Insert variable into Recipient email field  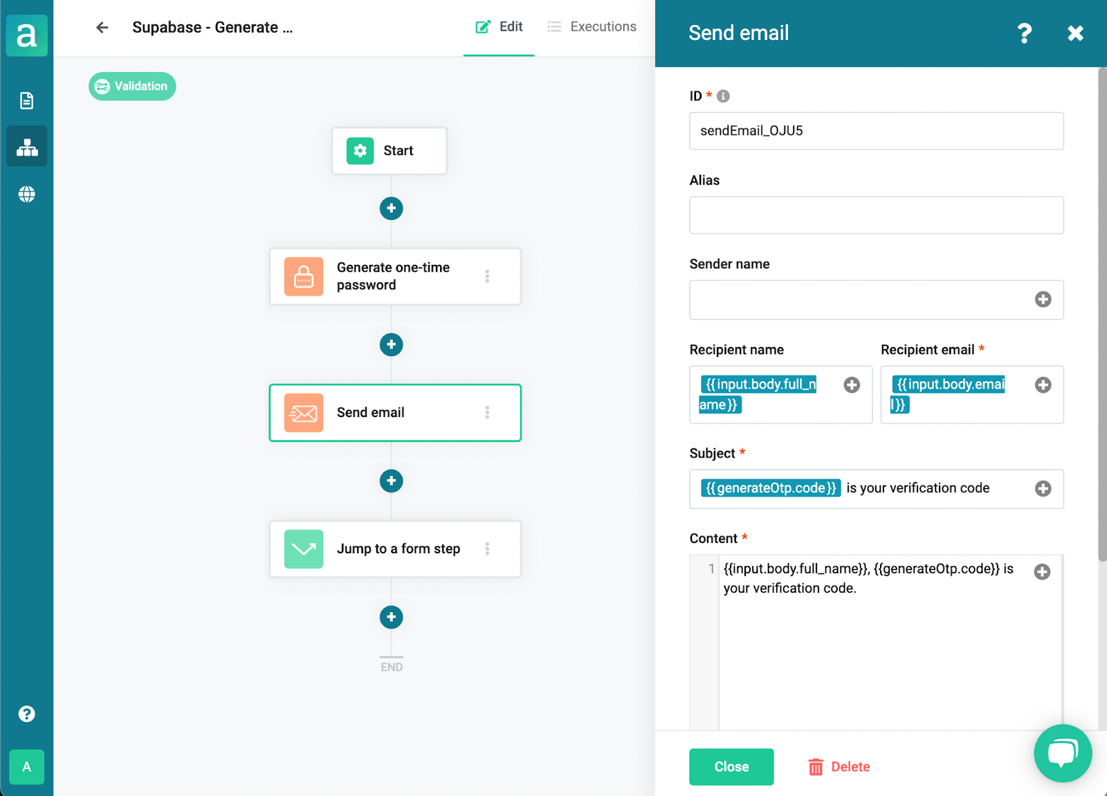pyautogui.click(x=1043, y=385)
